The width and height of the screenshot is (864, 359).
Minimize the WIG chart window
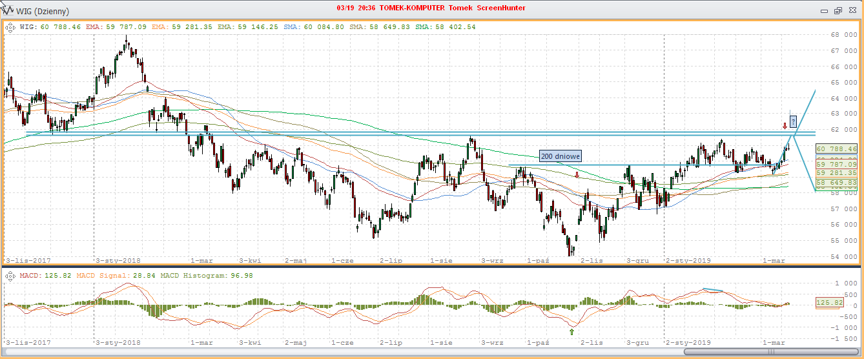coord(824,11)
